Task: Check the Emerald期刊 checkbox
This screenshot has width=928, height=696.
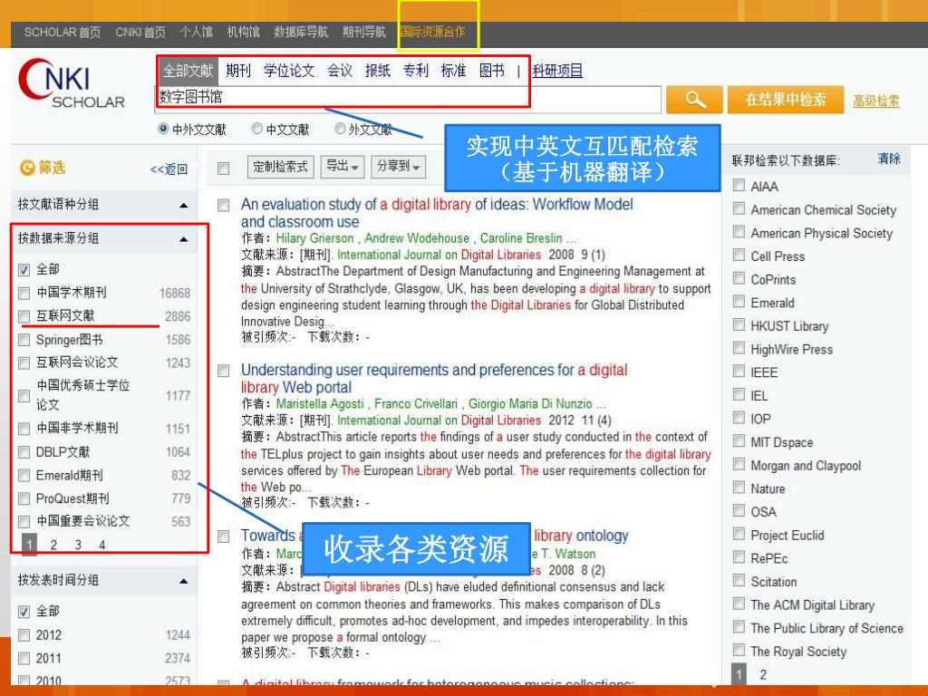Action: coord(24,475)
